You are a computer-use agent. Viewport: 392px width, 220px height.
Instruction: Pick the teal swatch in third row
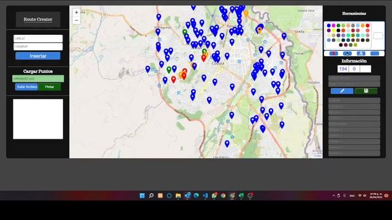[x=358, y=35]
